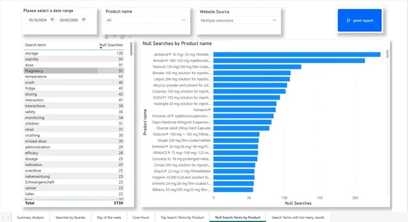
Task: Click the Abrysvo powder and solvent bar
Action: pos(250,85)
